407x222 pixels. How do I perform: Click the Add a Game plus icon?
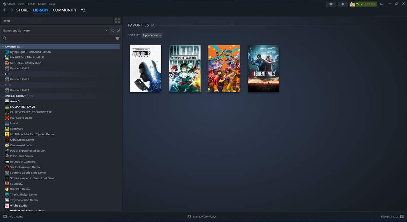(5, 217)
